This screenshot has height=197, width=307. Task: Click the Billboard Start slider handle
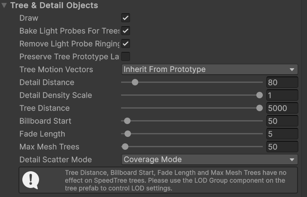tap(127, 121)
